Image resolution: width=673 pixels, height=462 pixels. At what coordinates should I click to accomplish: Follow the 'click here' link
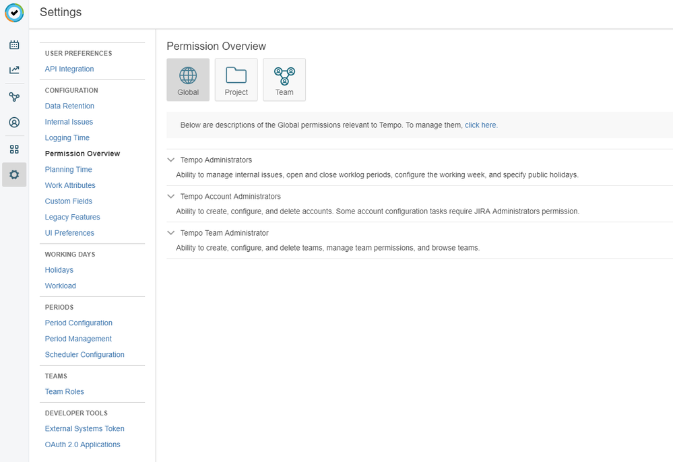pyautogui.click(x=480, y=125)
